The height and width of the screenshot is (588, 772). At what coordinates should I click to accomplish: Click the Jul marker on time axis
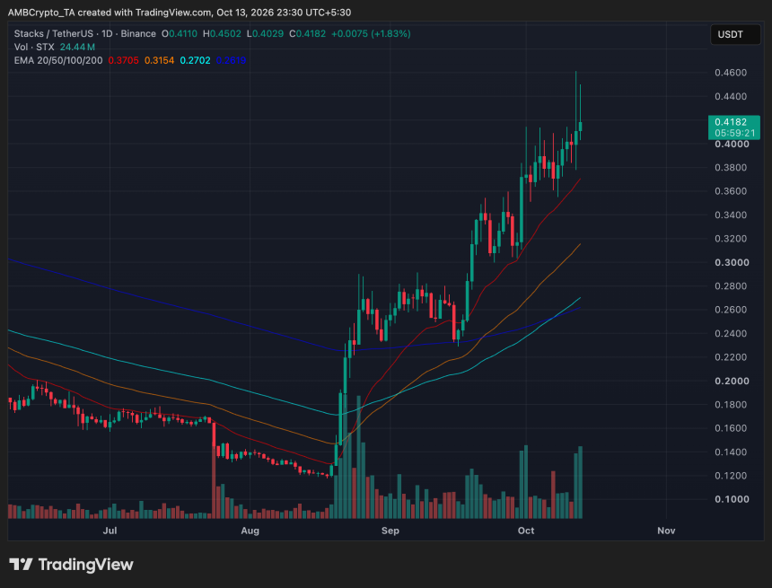click(110, 531)
